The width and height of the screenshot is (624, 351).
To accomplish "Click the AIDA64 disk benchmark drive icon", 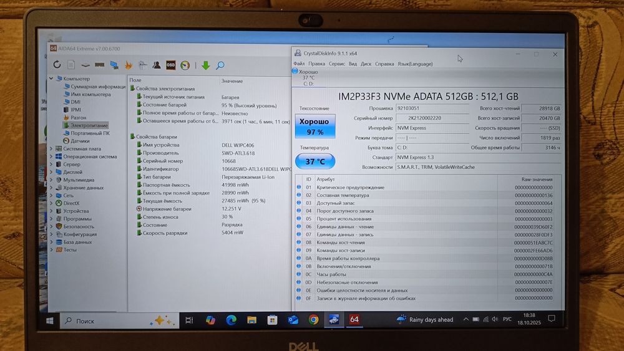I will pyautogui.click(x=85, y=65).
